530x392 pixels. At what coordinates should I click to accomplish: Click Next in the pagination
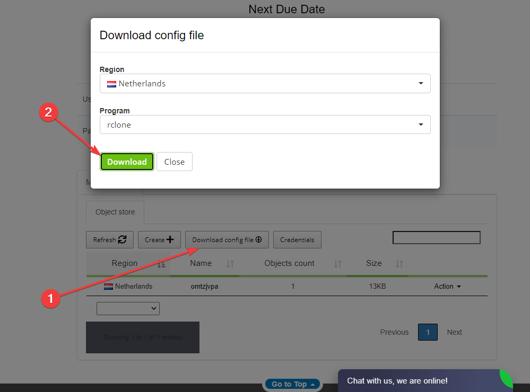(454, 332)
